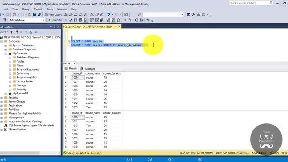Screen dimensions: 288x162
Task: Close the Object Explorer panel
Action: tap(58, 27)
